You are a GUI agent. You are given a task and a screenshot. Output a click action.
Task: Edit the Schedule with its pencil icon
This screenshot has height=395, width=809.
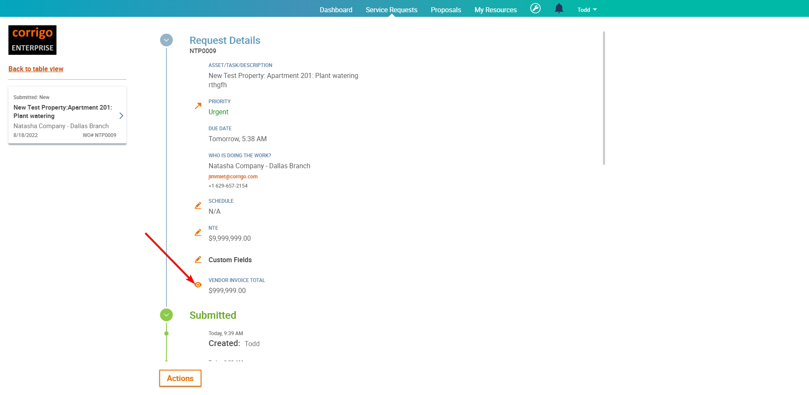click(x=198, y=205)
